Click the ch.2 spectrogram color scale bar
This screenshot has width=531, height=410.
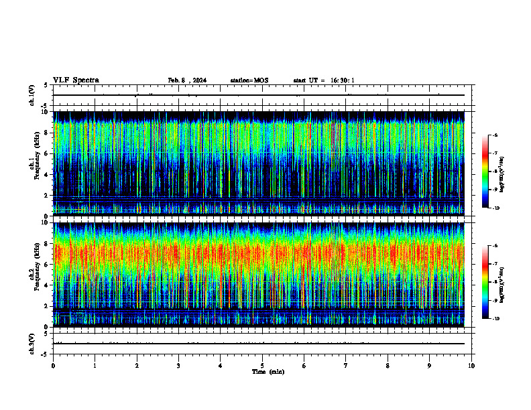tap(485, 282)
